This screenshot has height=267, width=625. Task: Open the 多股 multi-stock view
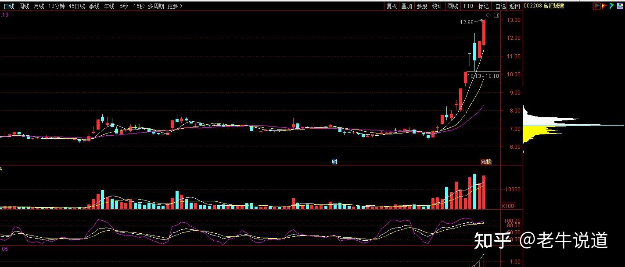(x=422, y=6)
